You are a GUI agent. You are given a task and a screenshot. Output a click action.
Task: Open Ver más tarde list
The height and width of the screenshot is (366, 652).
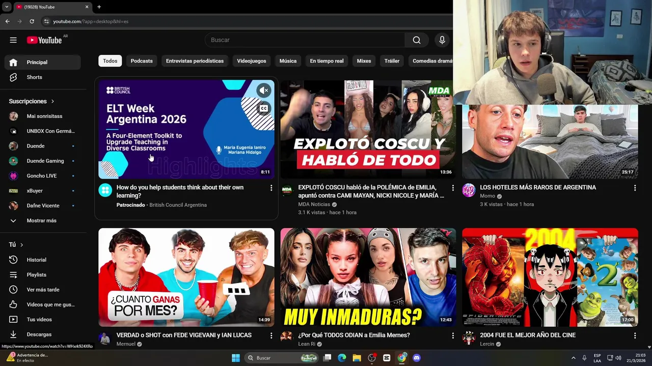tap(43, 290)
